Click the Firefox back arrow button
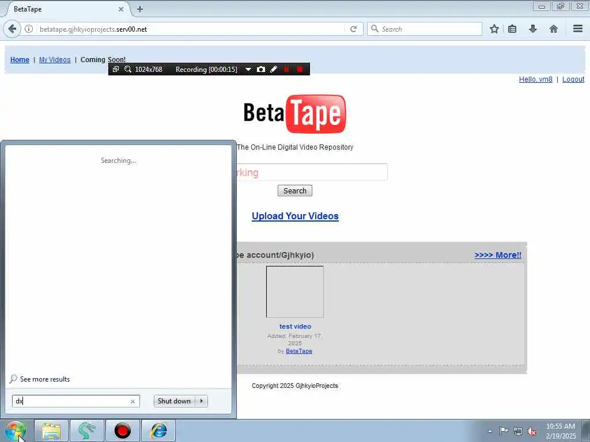The image size is (590, 442). click(x=12, y=29)
